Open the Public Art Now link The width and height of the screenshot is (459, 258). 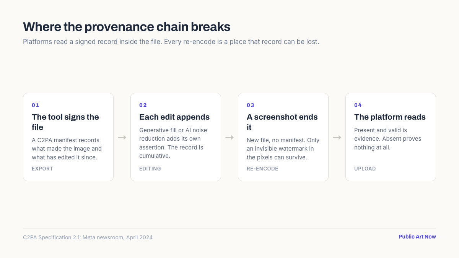tap(417, 237)
